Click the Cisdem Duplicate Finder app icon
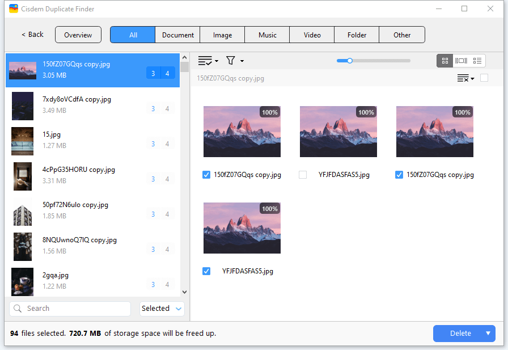The height and width of the screenshot is (350, 508). [14, 9]
